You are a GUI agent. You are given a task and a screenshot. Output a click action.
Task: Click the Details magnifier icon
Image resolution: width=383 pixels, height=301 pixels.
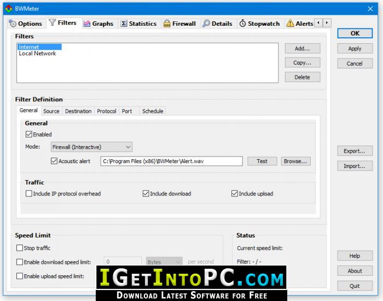[206, 23]
